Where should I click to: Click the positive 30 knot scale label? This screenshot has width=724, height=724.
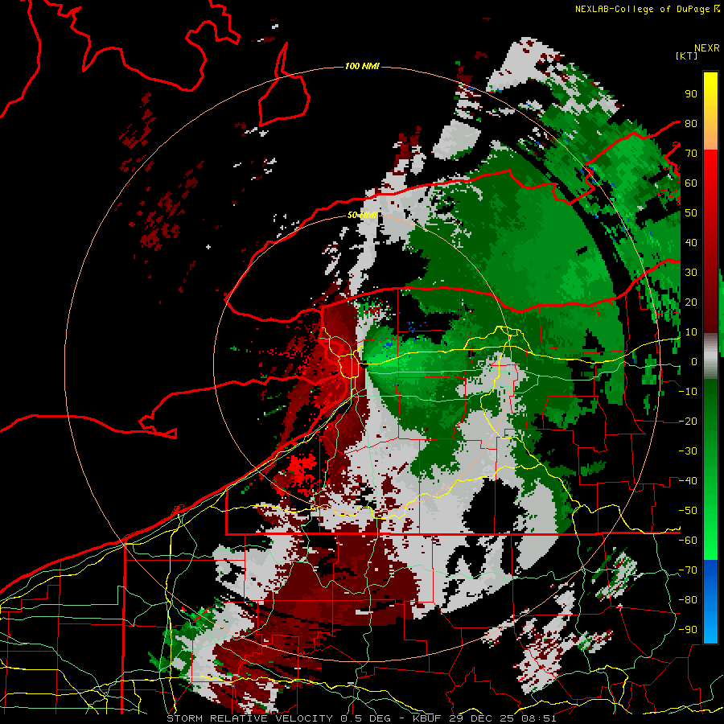[691, 273]
